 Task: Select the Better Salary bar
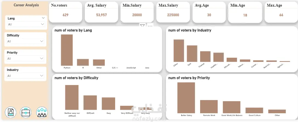[186, 98]
